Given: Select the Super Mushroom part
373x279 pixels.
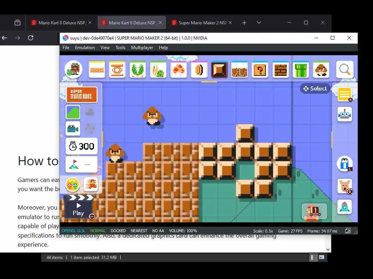Looking at the screenshot, I should (x=178, y=70).
